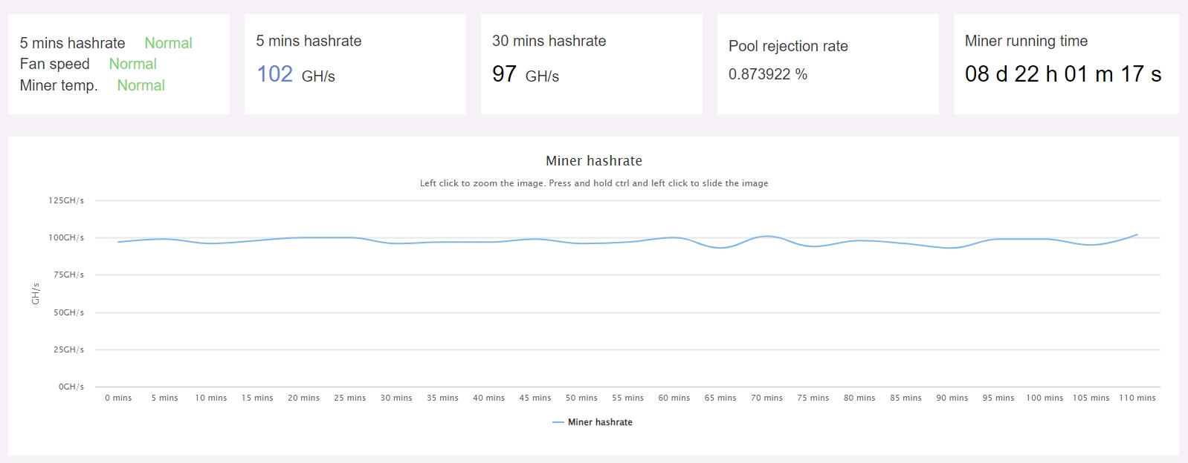
Task: Click the 97 GH/s thirty-minute hashrate value
Action: [x=525, y=75]
